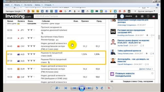The image size is (164, 92).
Task: Click the Spain PMI EUR event at 10:15
Action: coord(54,69)
